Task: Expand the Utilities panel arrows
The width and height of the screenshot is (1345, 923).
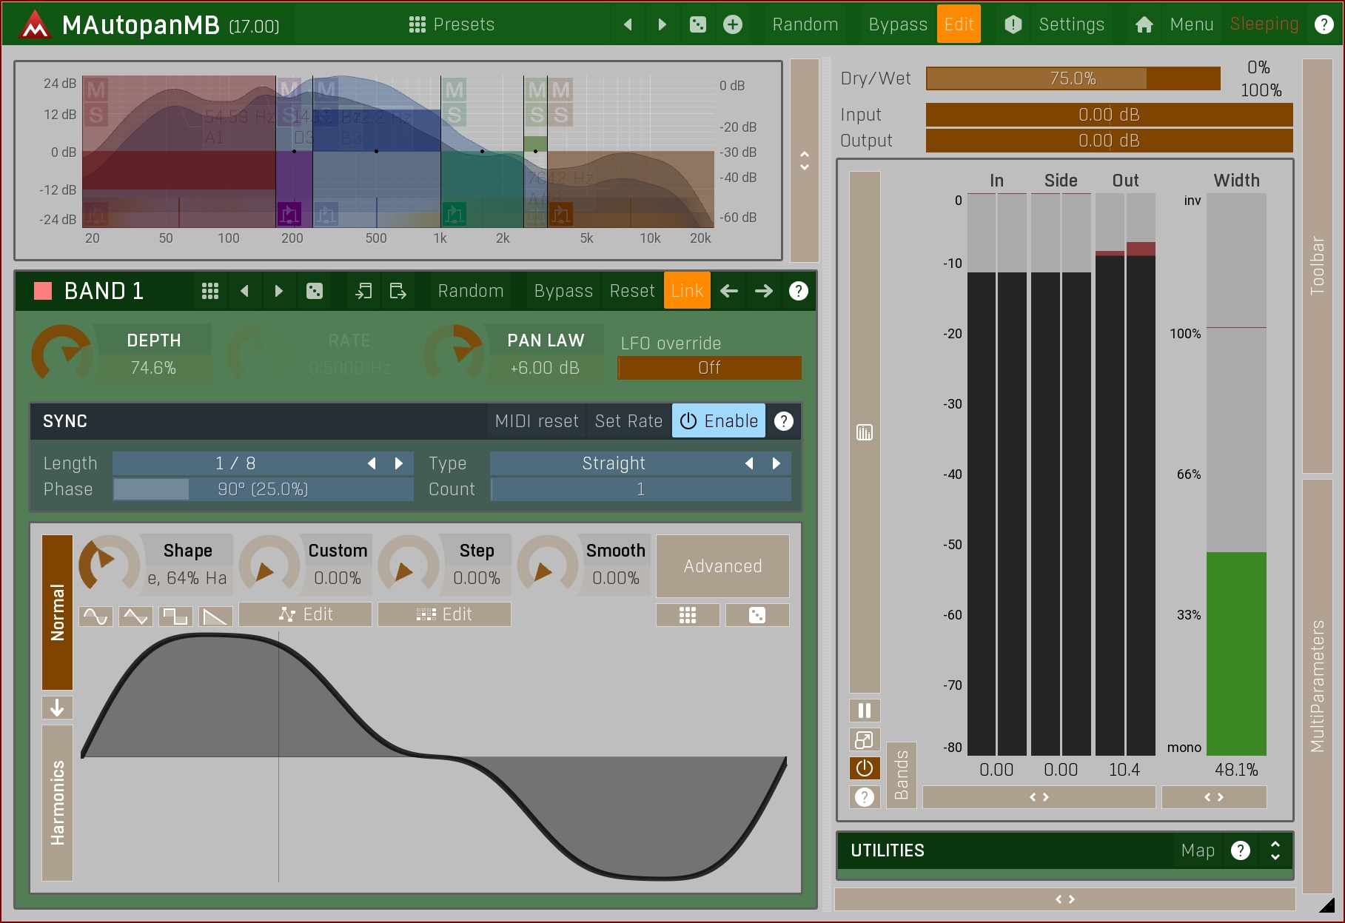Action: click(1275, 850)
